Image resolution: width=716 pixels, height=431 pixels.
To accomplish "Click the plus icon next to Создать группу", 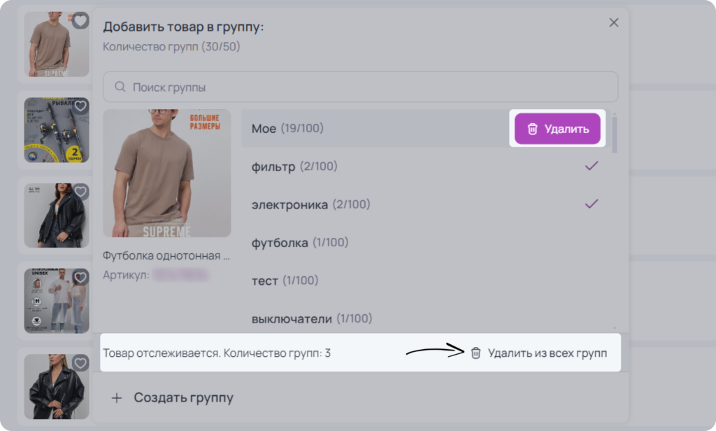I will [117, 398].
